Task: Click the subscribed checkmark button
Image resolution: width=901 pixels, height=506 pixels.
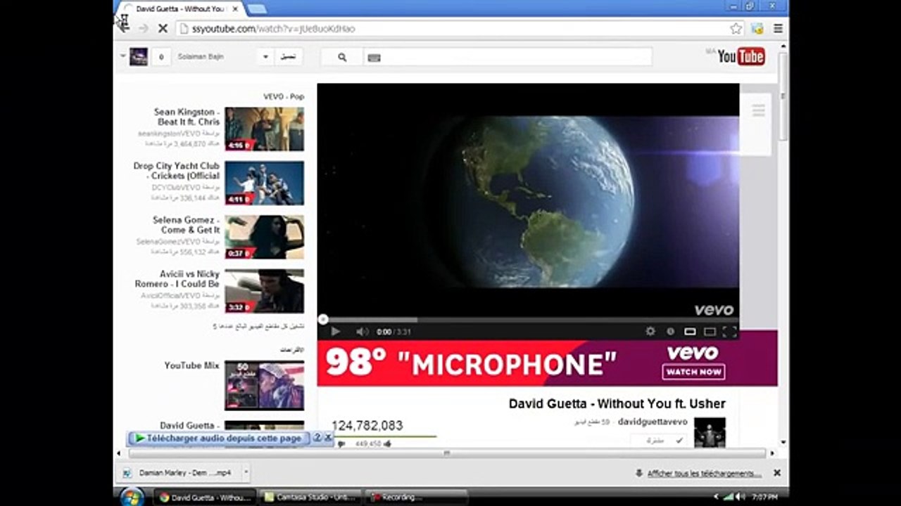Action: pyautogui.click(x=659, y=441)
